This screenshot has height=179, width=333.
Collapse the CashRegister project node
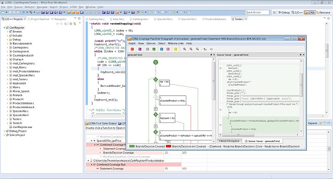pyautogui.click(x=4, y=27)
